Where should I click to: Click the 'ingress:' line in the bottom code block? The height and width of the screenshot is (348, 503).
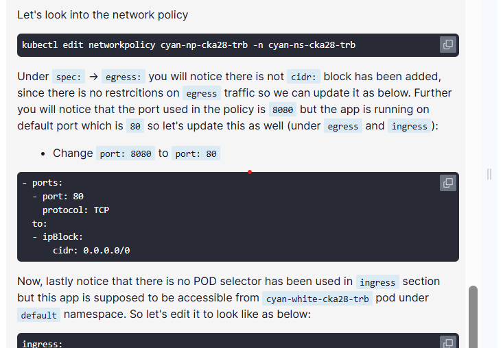coord(42,343)
